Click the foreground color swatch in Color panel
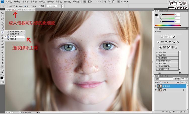 (156, 15)
